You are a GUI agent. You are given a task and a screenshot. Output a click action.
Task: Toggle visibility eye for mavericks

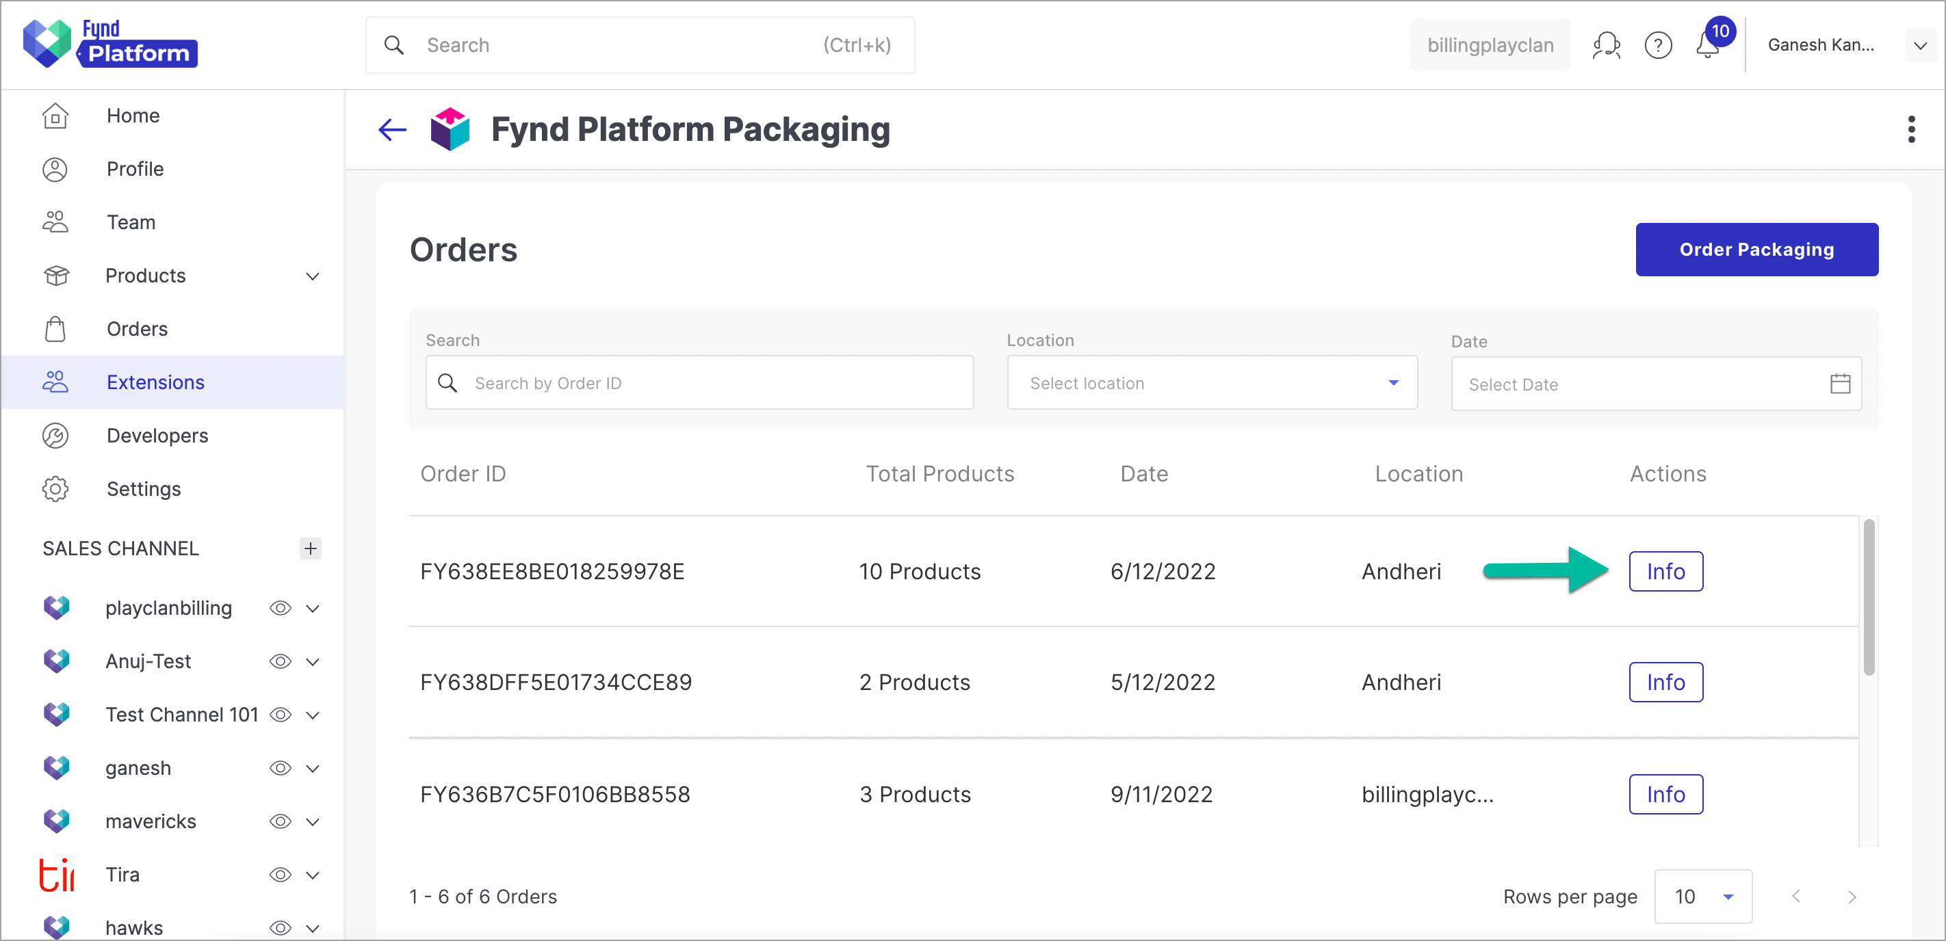(x=281, y=822)
